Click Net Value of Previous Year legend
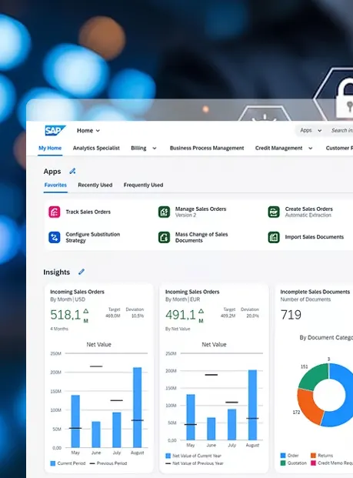Image resolution: width=353 pixels, height=478 pixels. pyautogui.click(x=195, y=463)
